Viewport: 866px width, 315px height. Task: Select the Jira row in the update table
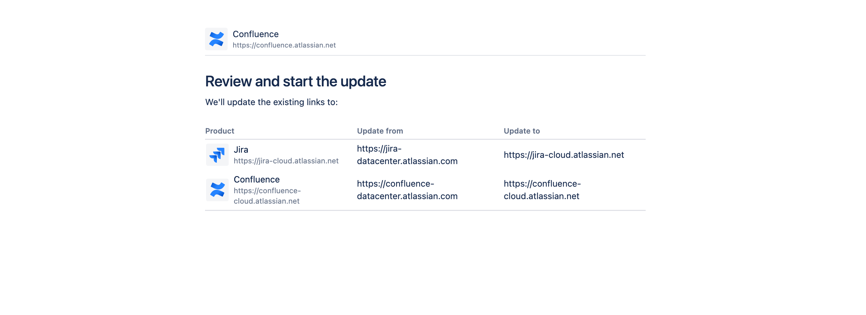pos(417,155)
